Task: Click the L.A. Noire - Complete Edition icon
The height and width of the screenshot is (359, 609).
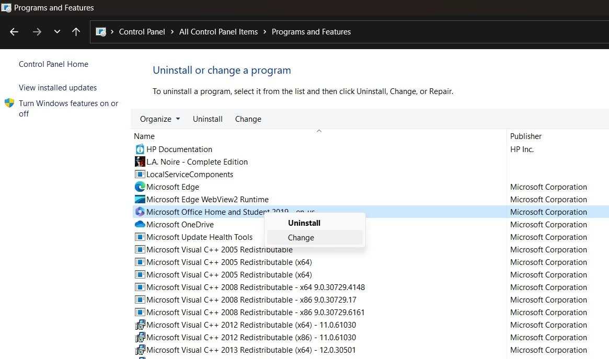Action: (x=140, y=162)
